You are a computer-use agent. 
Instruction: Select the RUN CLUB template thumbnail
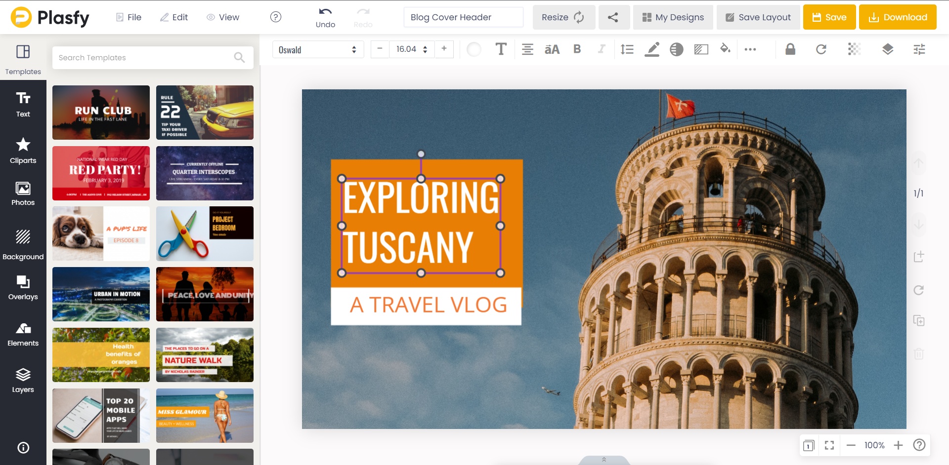[x=101, y=113]
